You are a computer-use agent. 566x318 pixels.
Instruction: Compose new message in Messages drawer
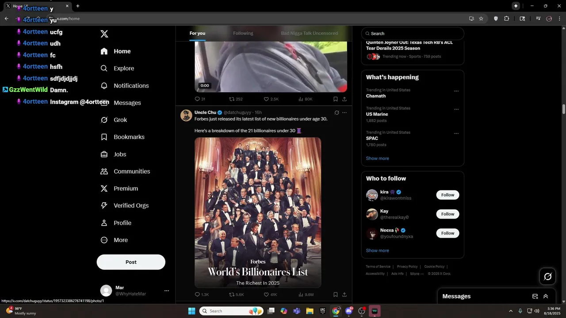(535, 296)
